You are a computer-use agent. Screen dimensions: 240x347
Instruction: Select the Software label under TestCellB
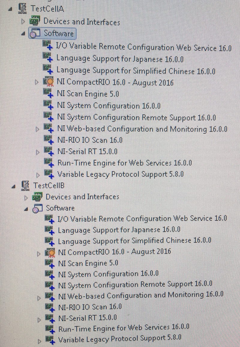click(60, 208)
